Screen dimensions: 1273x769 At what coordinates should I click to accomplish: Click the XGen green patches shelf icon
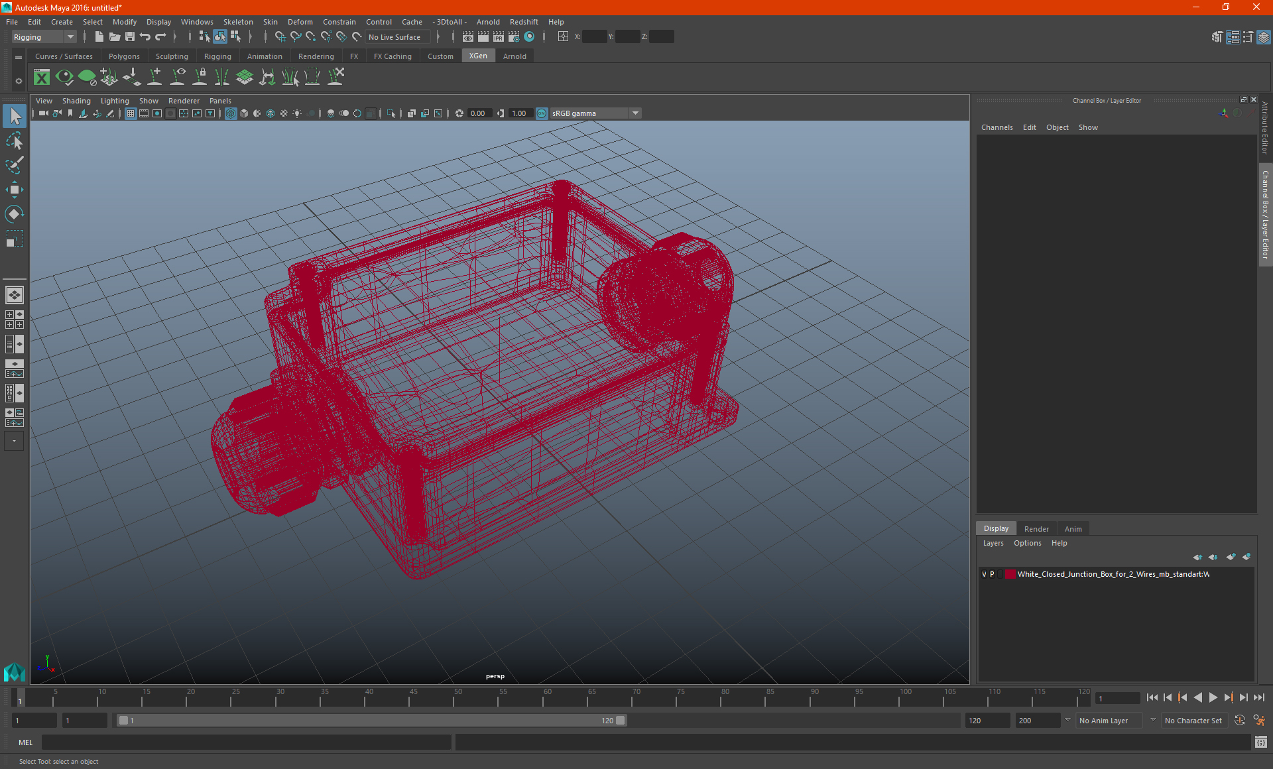(x=245, y=78)
